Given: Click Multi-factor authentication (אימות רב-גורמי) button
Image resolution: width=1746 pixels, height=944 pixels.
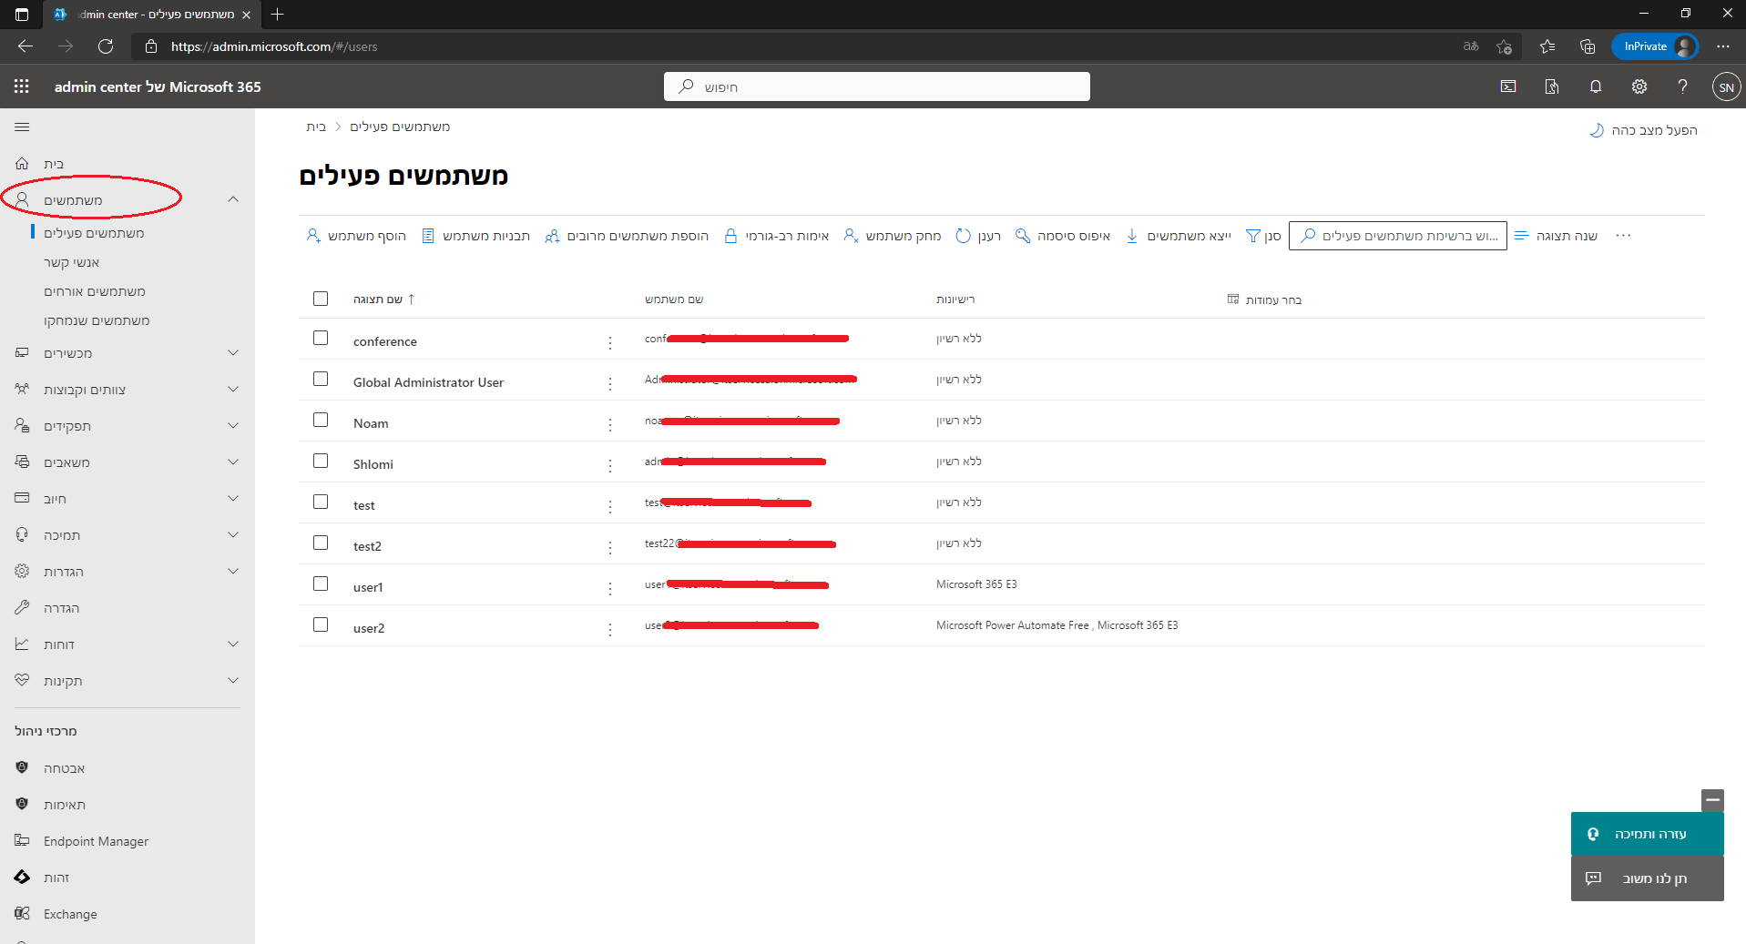Looking at the screenshot, I should coord(776,236).
